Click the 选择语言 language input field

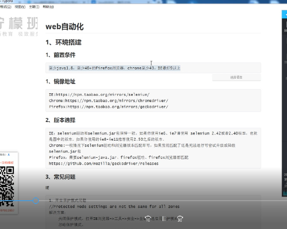coord(236,77)
